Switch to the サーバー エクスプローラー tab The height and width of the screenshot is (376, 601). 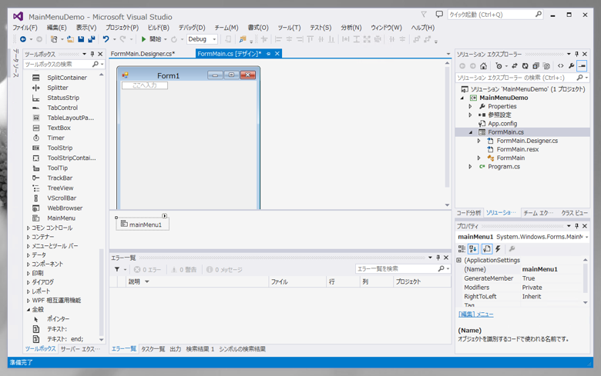[x=80, y=349]
